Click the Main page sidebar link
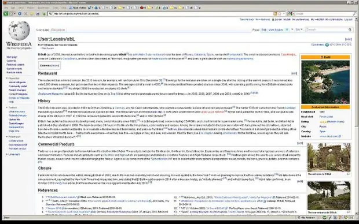Image resolution: width=359 pixels, height=224 pixels. [x=12, y=57]
